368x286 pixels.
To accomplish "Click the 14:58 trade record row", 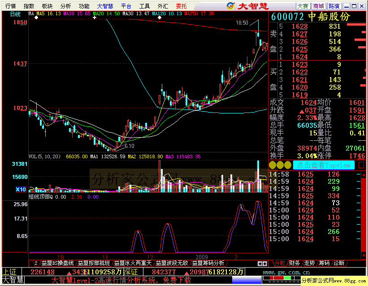I will pyautogui.click(x=315, y=174).
